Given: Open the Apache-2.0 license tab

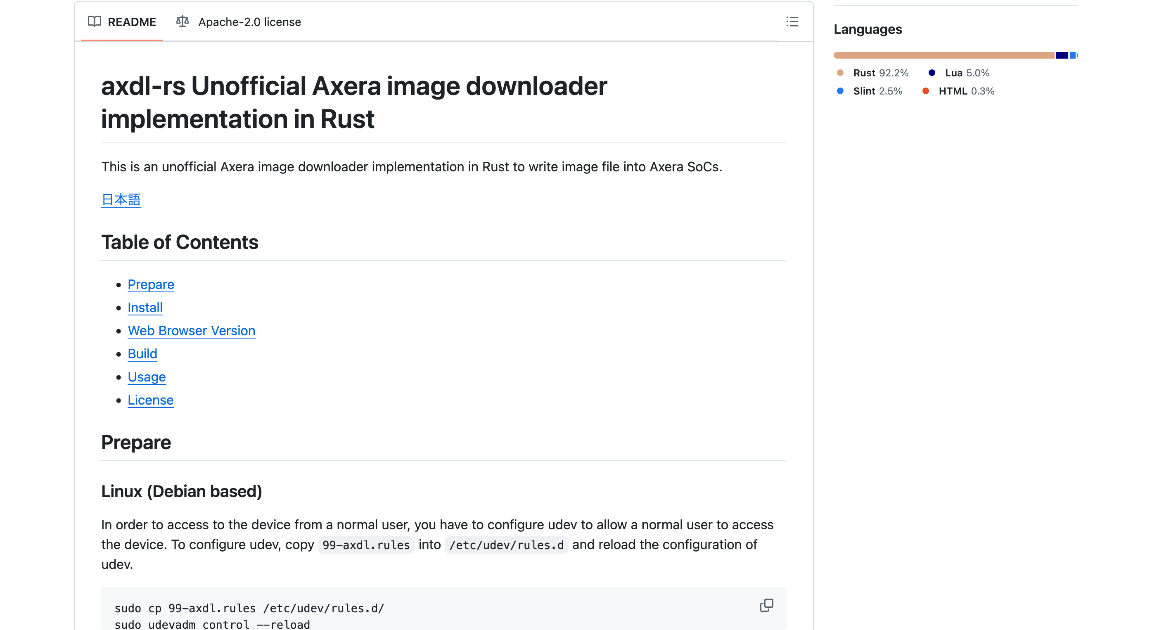Looking at the screenshot, I should 238,22.
